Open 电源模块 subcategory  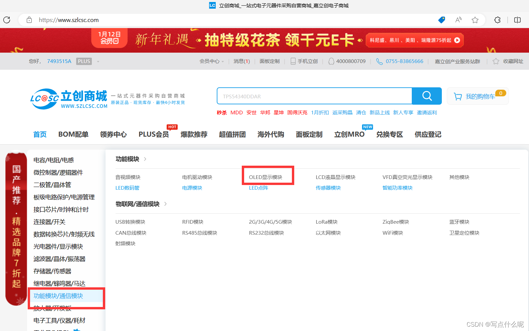(192, 188)
